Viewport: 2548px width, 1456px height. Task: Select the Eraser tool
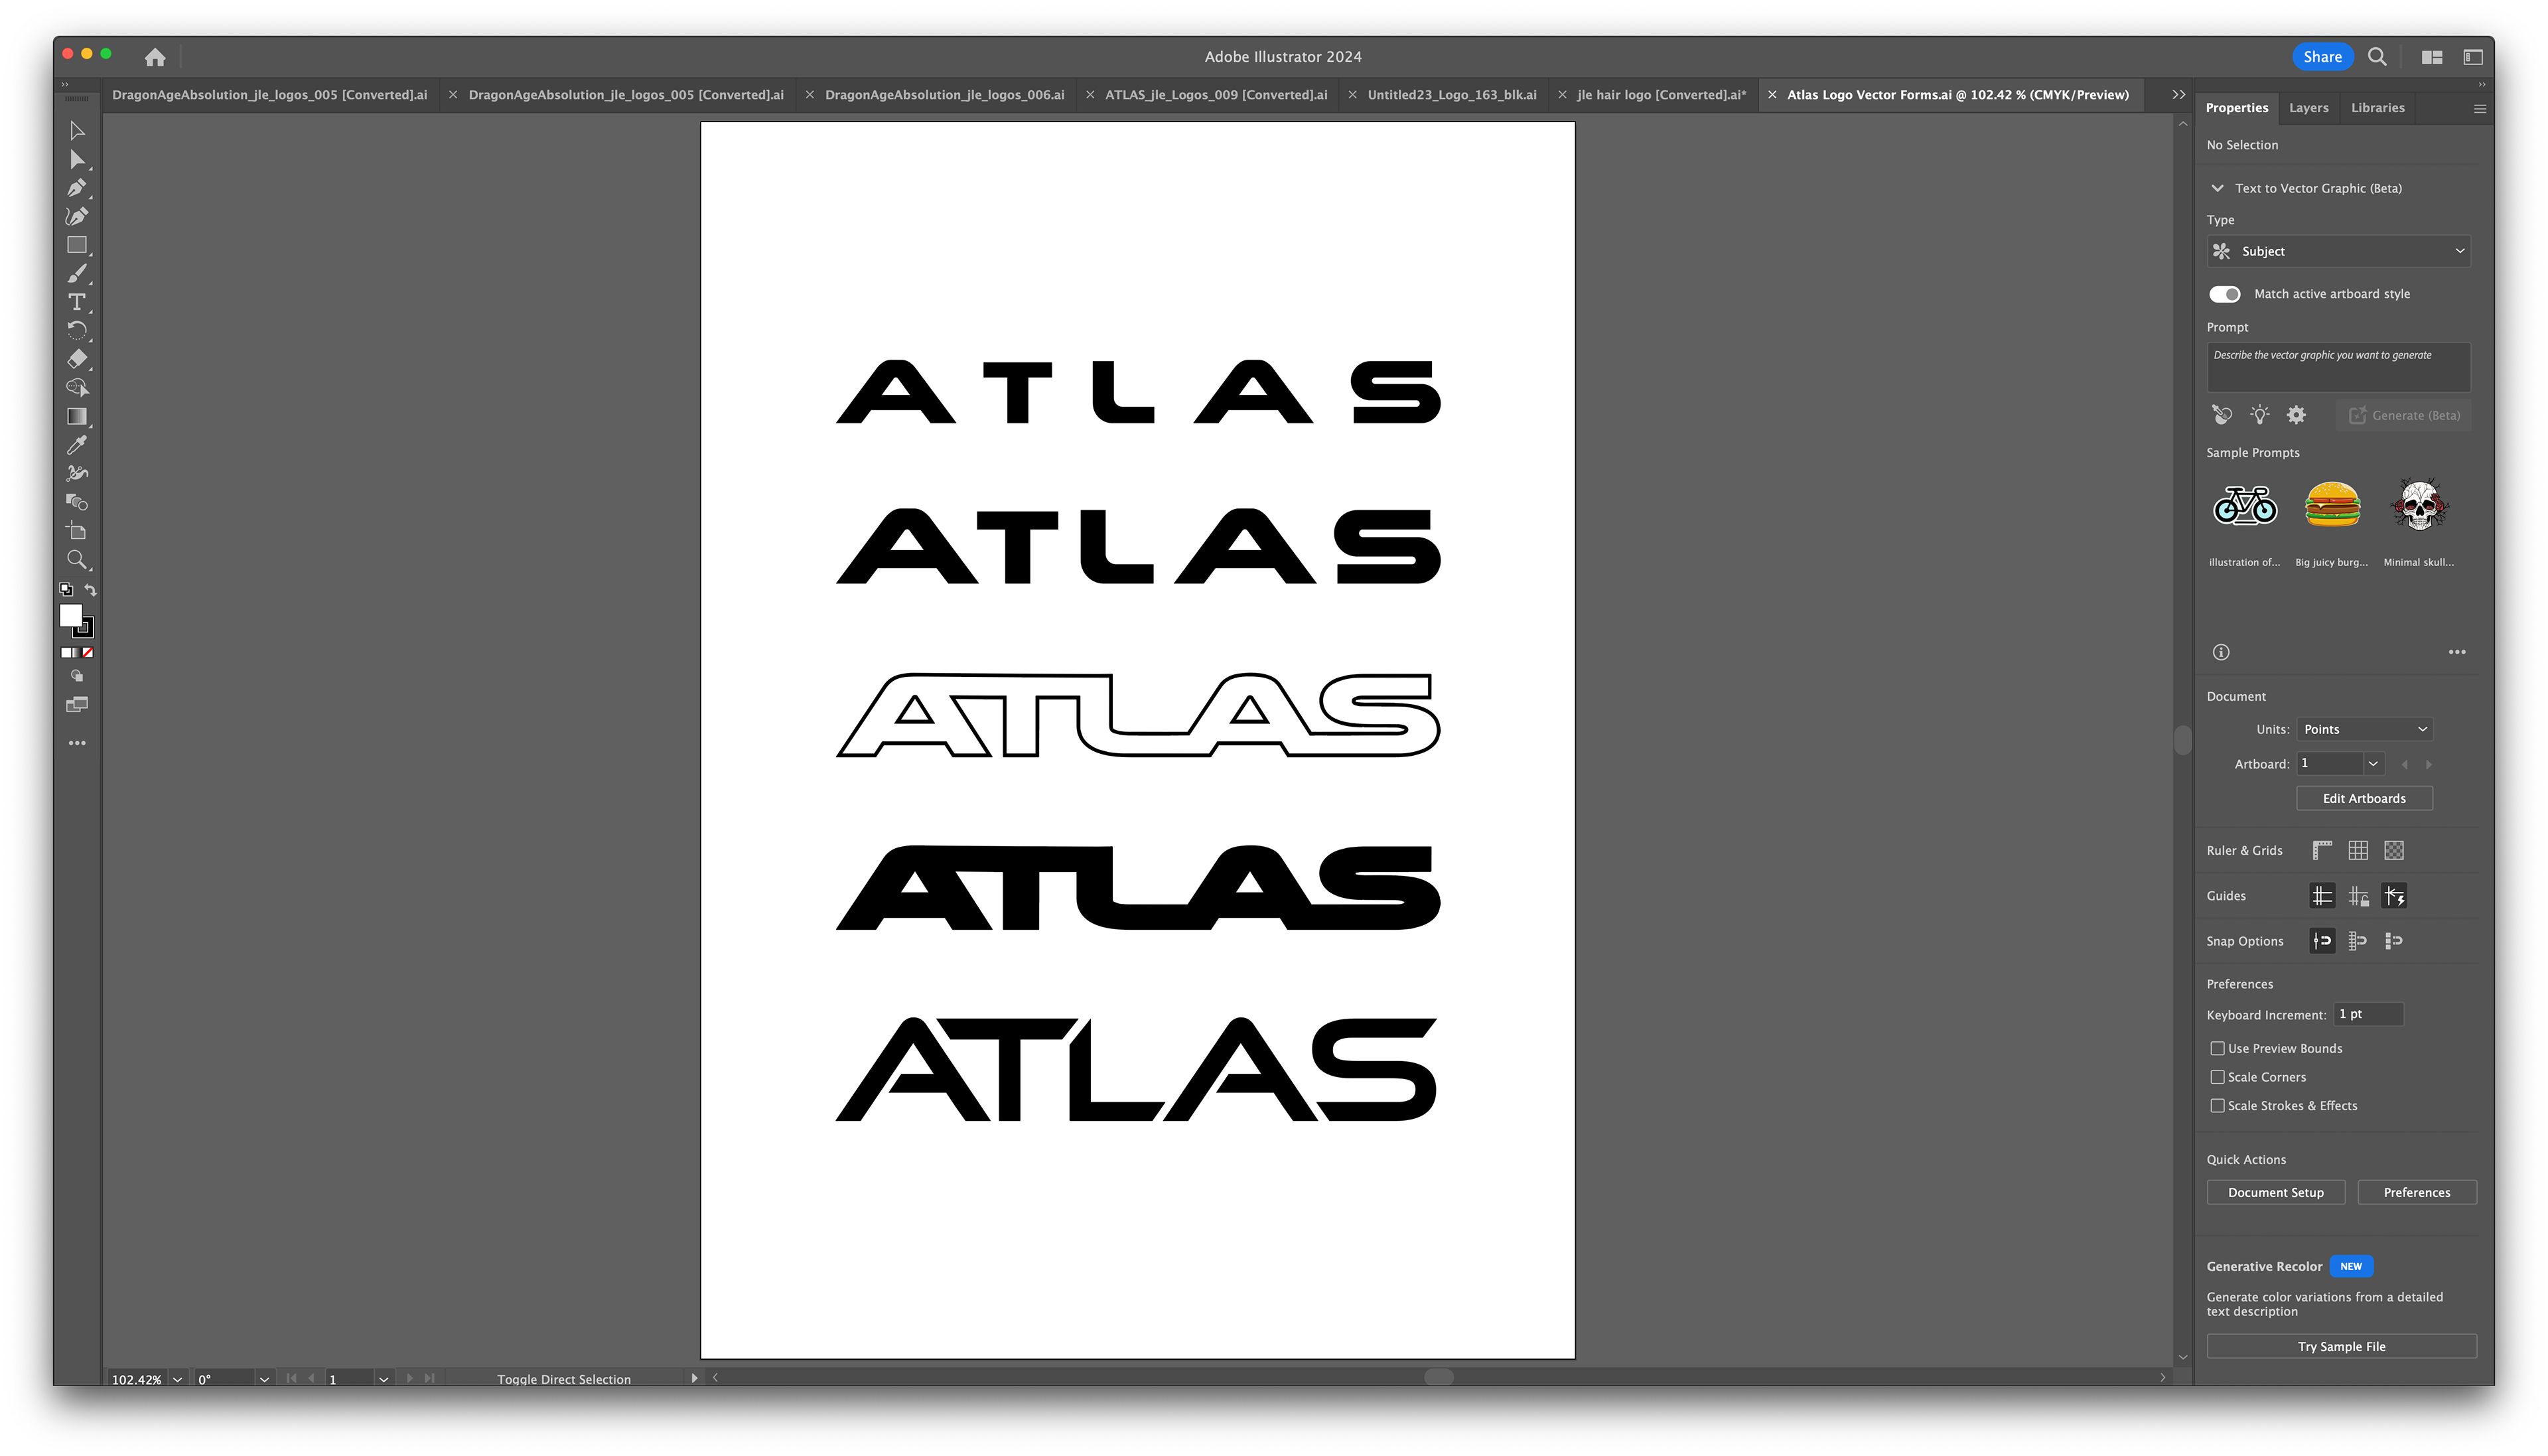click(77, 359)
